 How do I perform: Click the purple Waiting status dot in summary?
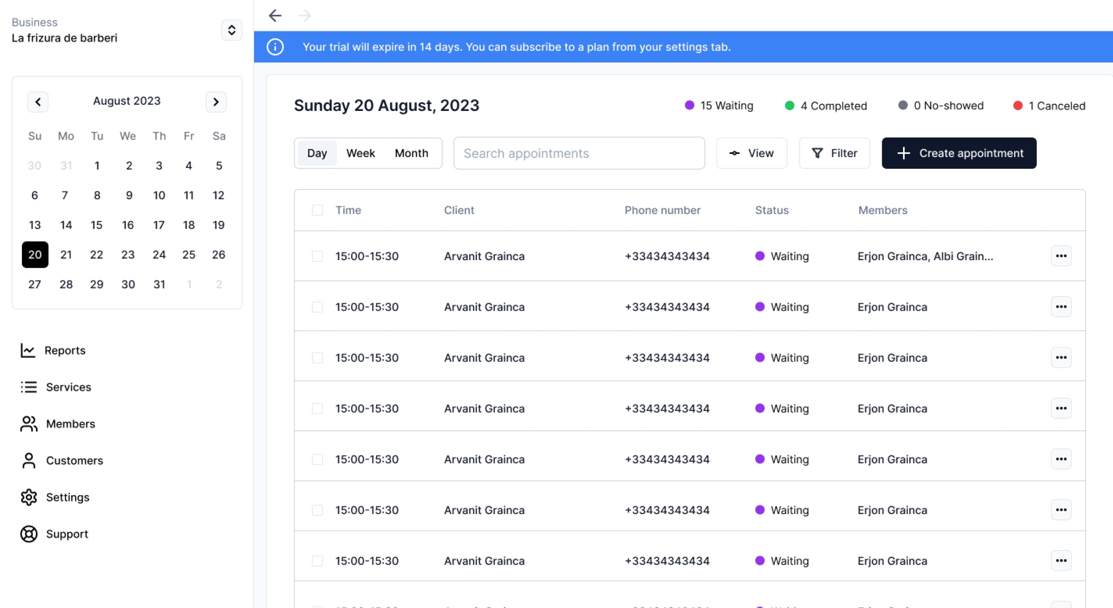click(x=690, y=105)
